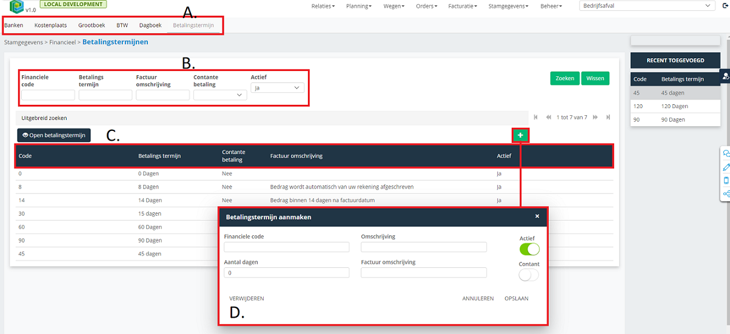730x334 pixels.
Task: Open the chat icon in right sidebar
Action: coord(726,154)
